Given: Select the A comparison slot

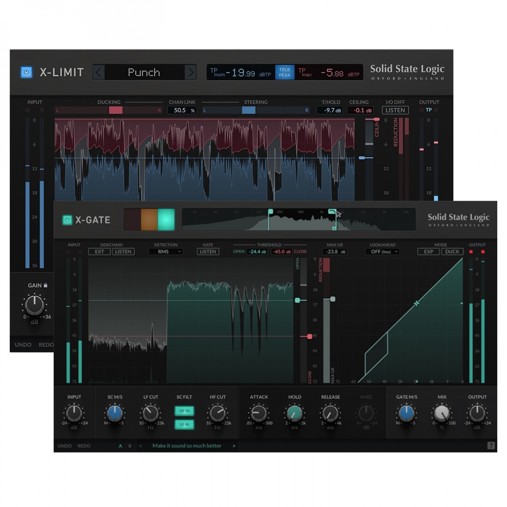Looking at the screenshot, I should 120,446.
